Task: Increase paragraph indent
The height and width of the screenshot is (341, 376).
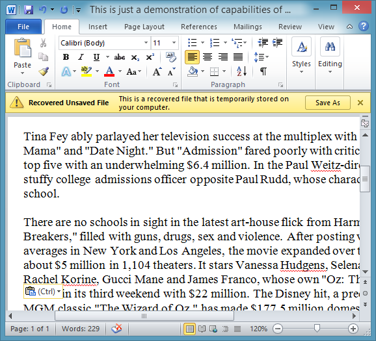Action: coord(277,43)
